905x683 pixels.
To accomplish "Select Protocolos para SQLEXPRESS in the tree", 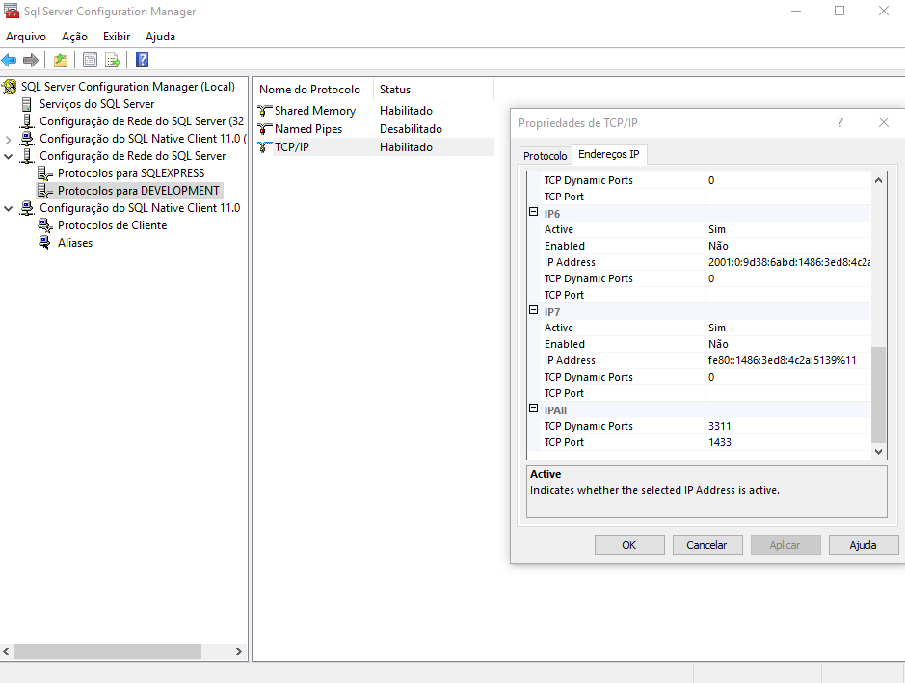I will [131, 173].
